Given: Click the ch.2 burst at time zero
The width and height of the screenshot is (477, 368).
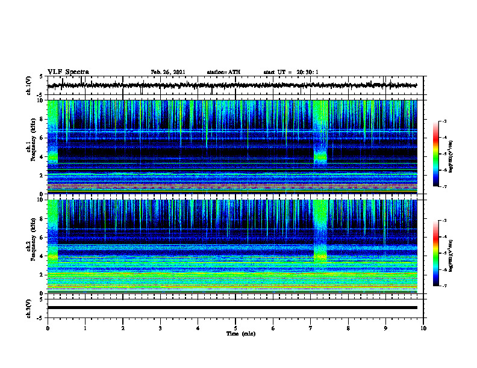Looking at the screenshot, I should (x=52, y=232).
